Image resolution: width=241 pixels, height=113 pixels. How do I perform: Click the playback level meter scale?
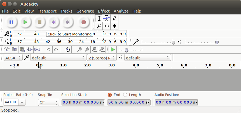69,42
